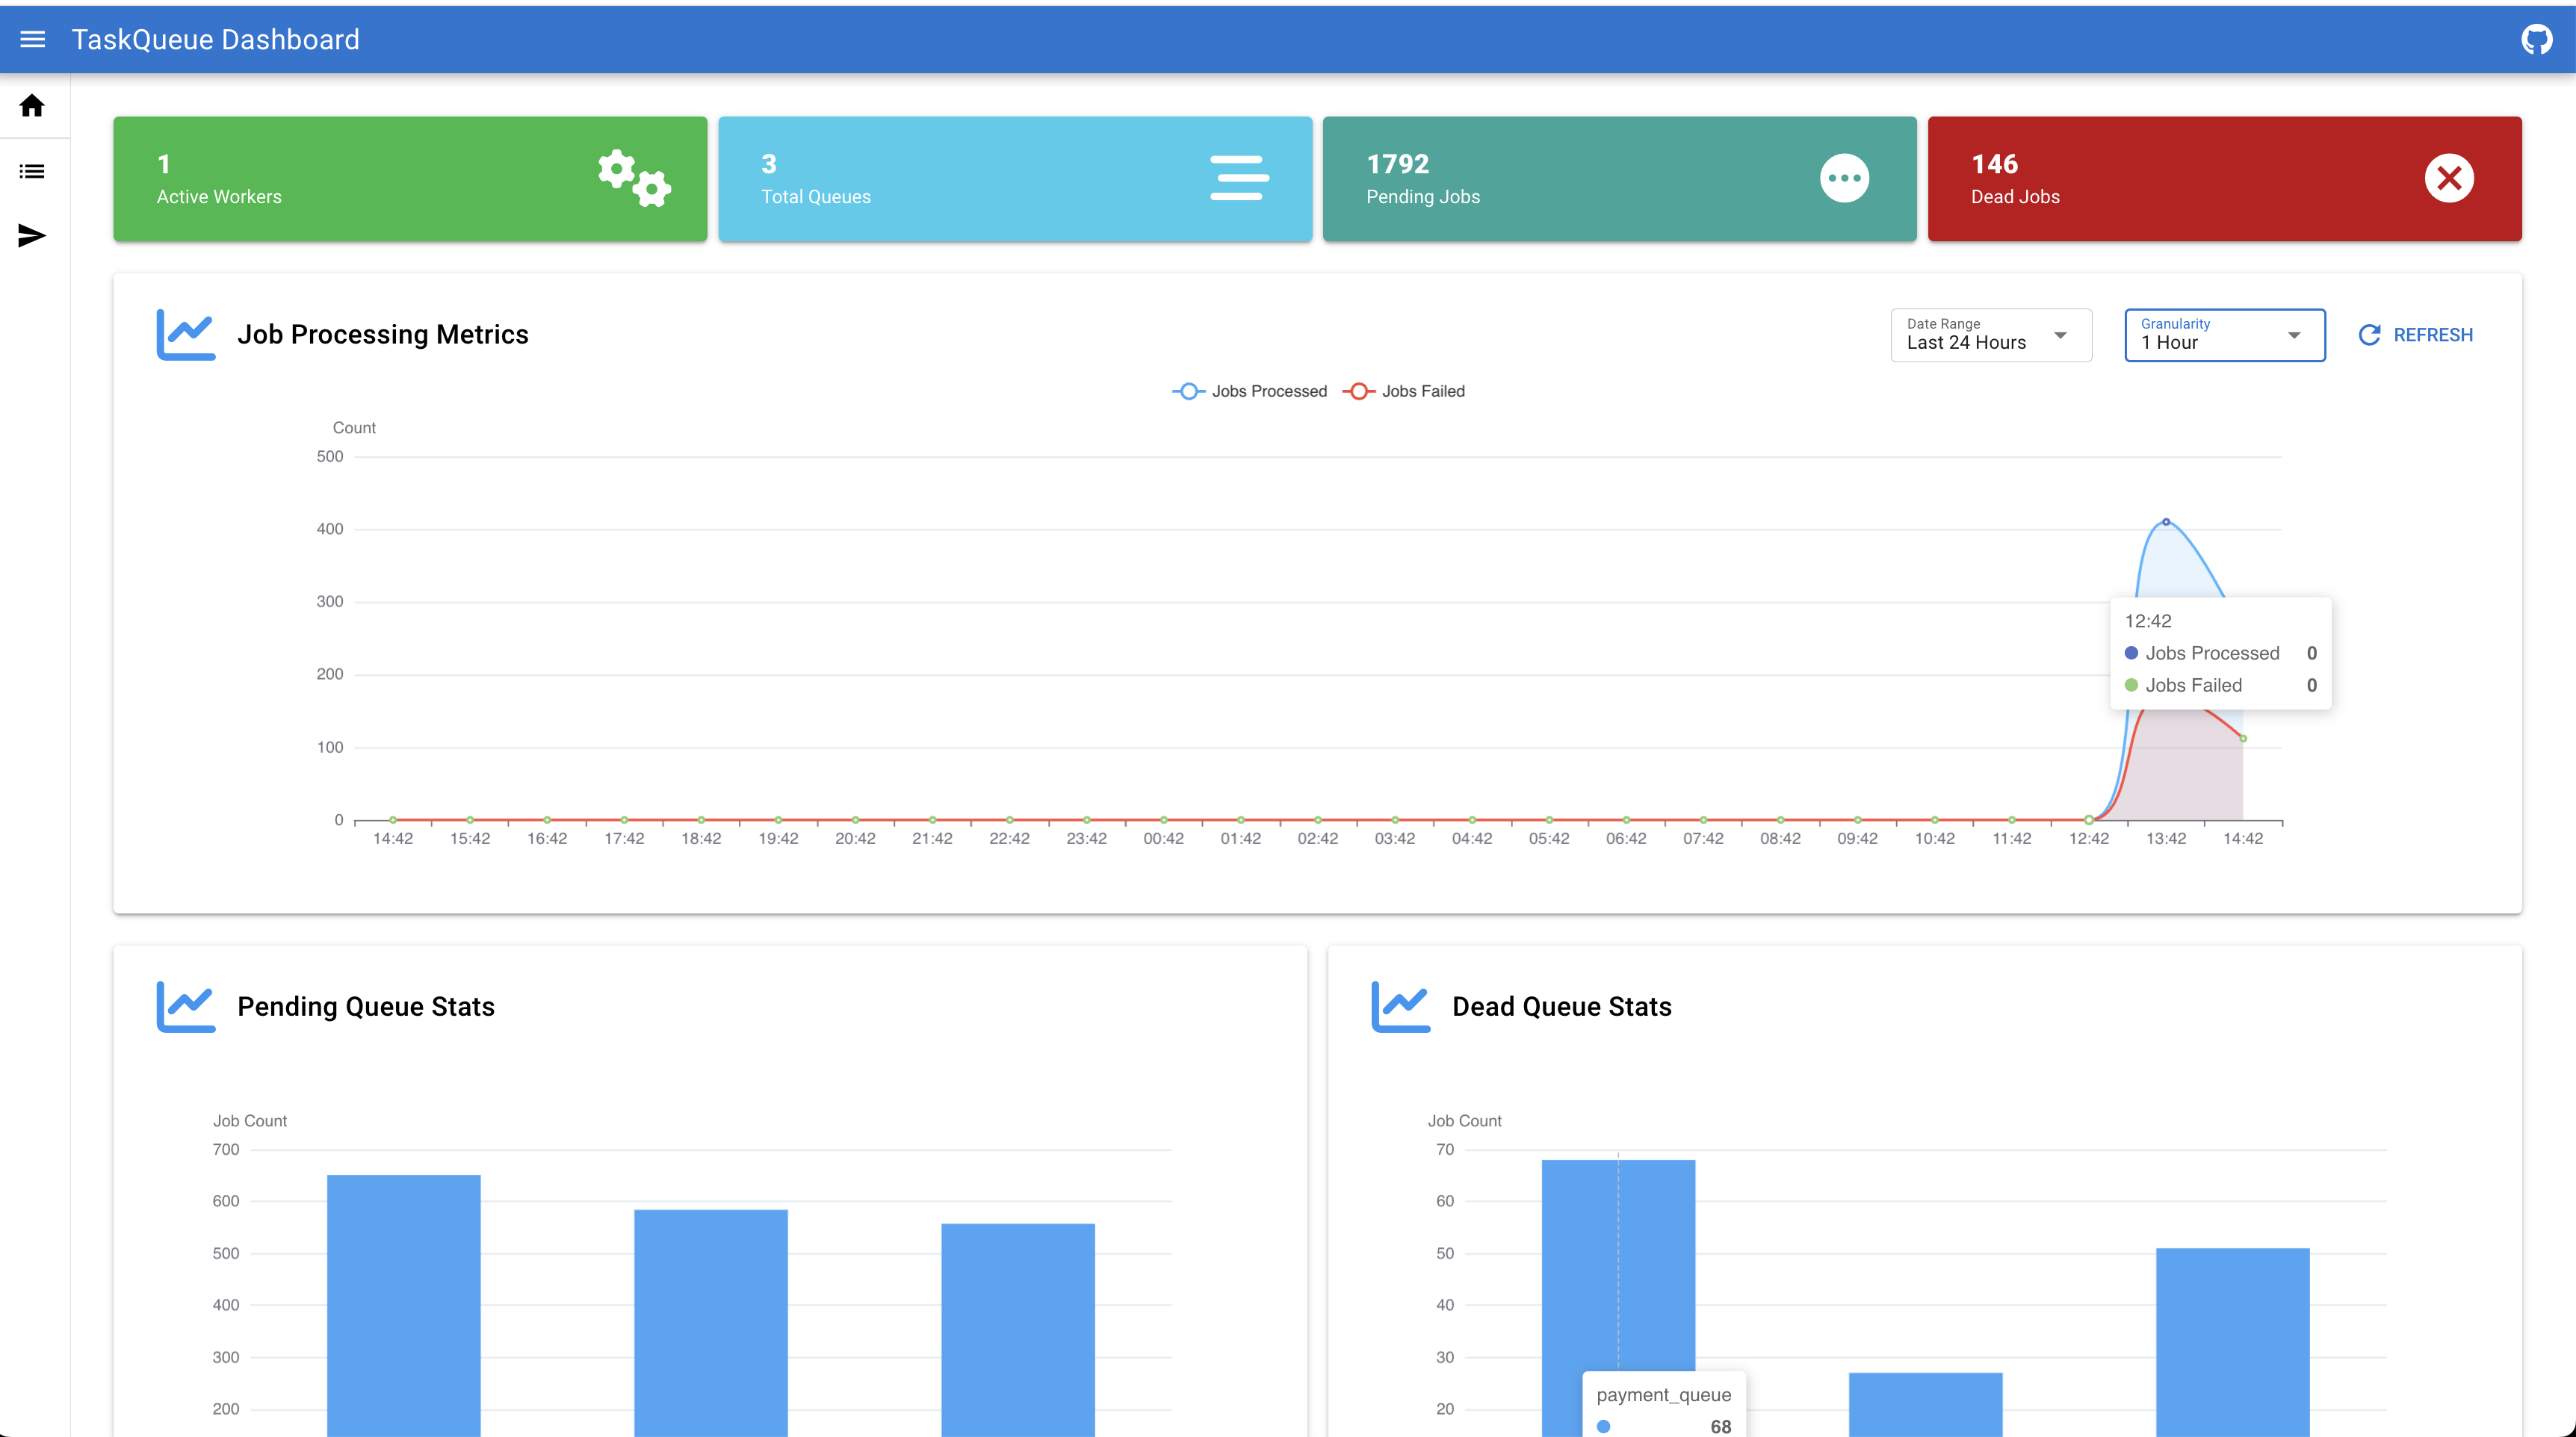Select the tallest bar in Pending Queue Stats
The image size is (2576, 1437).
(x=404, y=1300)
